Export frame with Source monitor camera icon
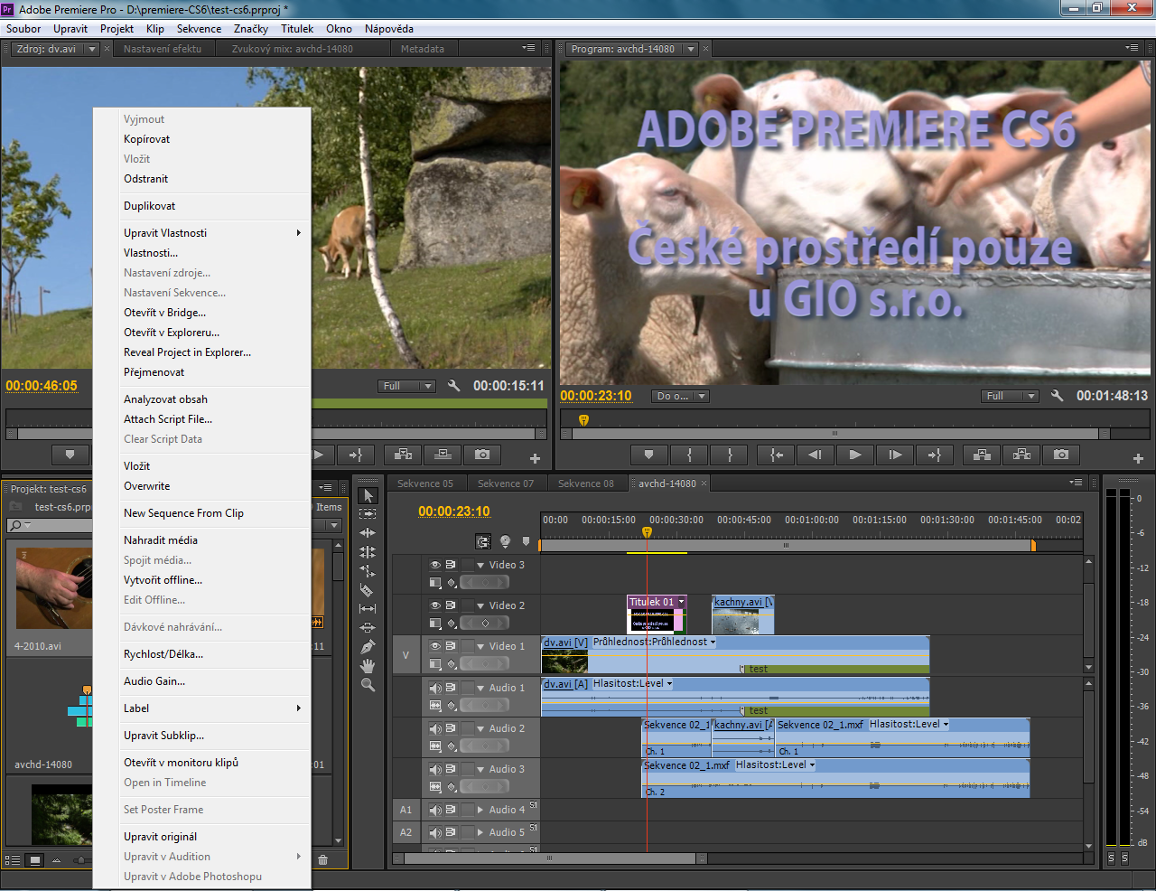 (x=482, y=455)
